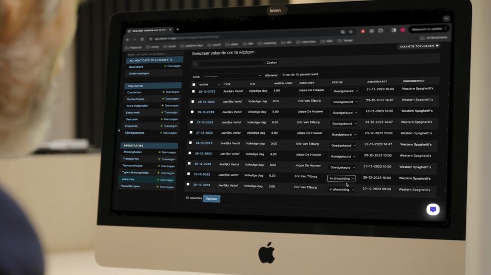Open Transporten in the sidebar
The width and height of the screenshot is (491, 275).
131,159
